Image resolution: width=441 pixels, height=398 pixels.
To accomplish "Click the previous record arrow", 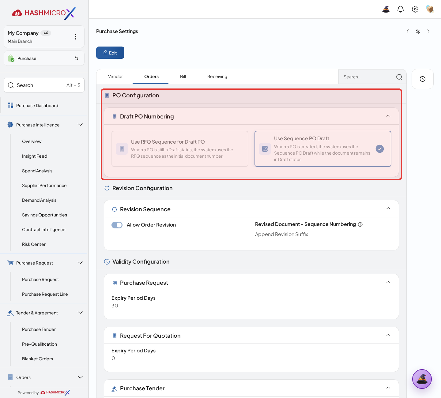I will pos(408,31).
